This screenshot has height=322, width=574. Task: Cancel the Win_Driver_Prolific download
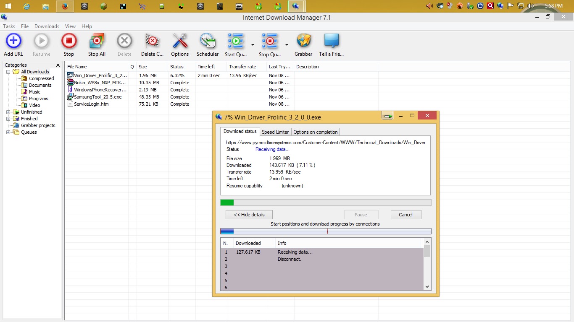pyautogui.click(x=405, y=215)
